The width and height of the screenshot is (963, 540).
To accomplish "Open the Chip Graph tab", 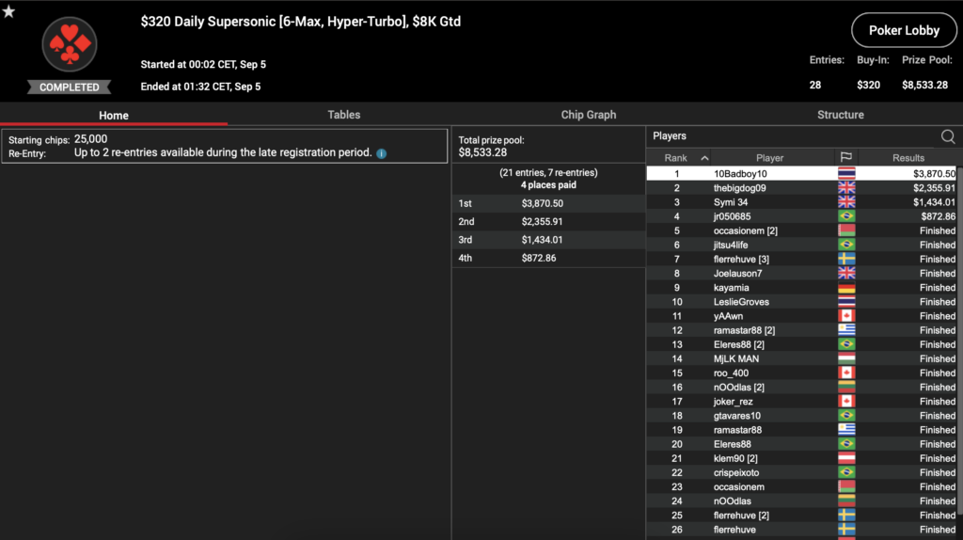I will pos(588,115).
